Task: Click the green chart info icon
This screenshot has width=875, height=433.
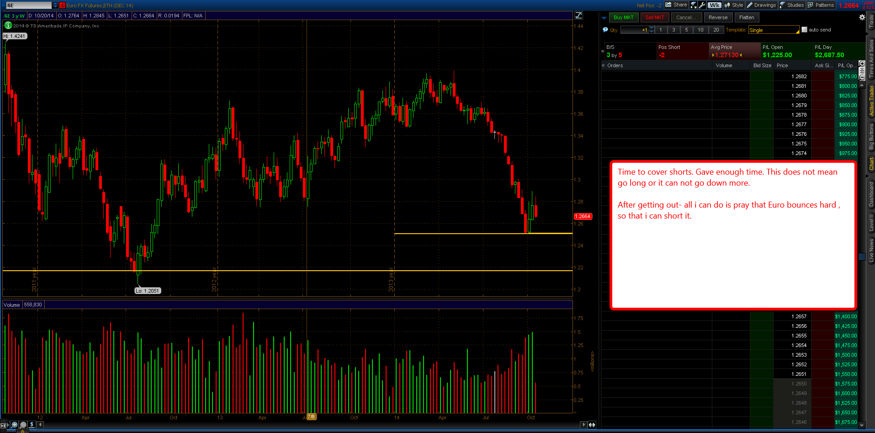Action: coord(8,26)
